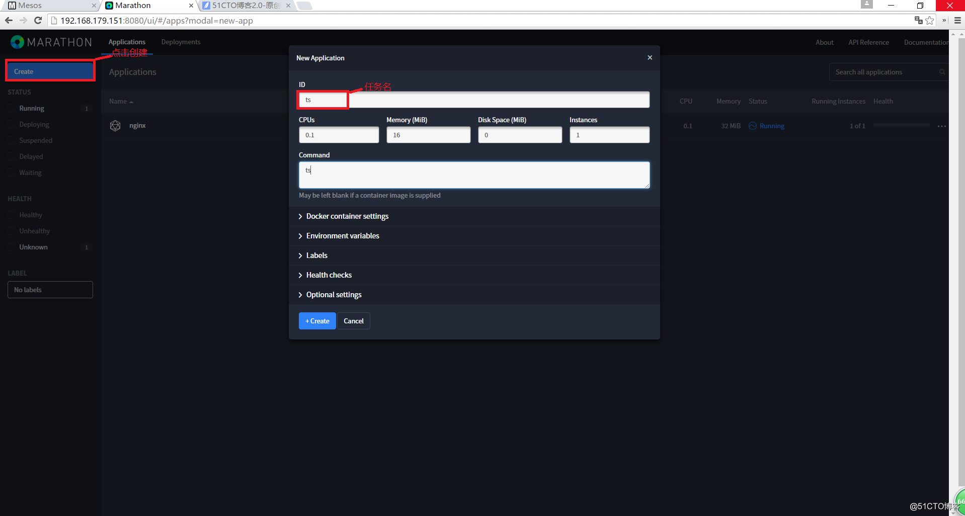Click Search all applications box

coord(889,72)
